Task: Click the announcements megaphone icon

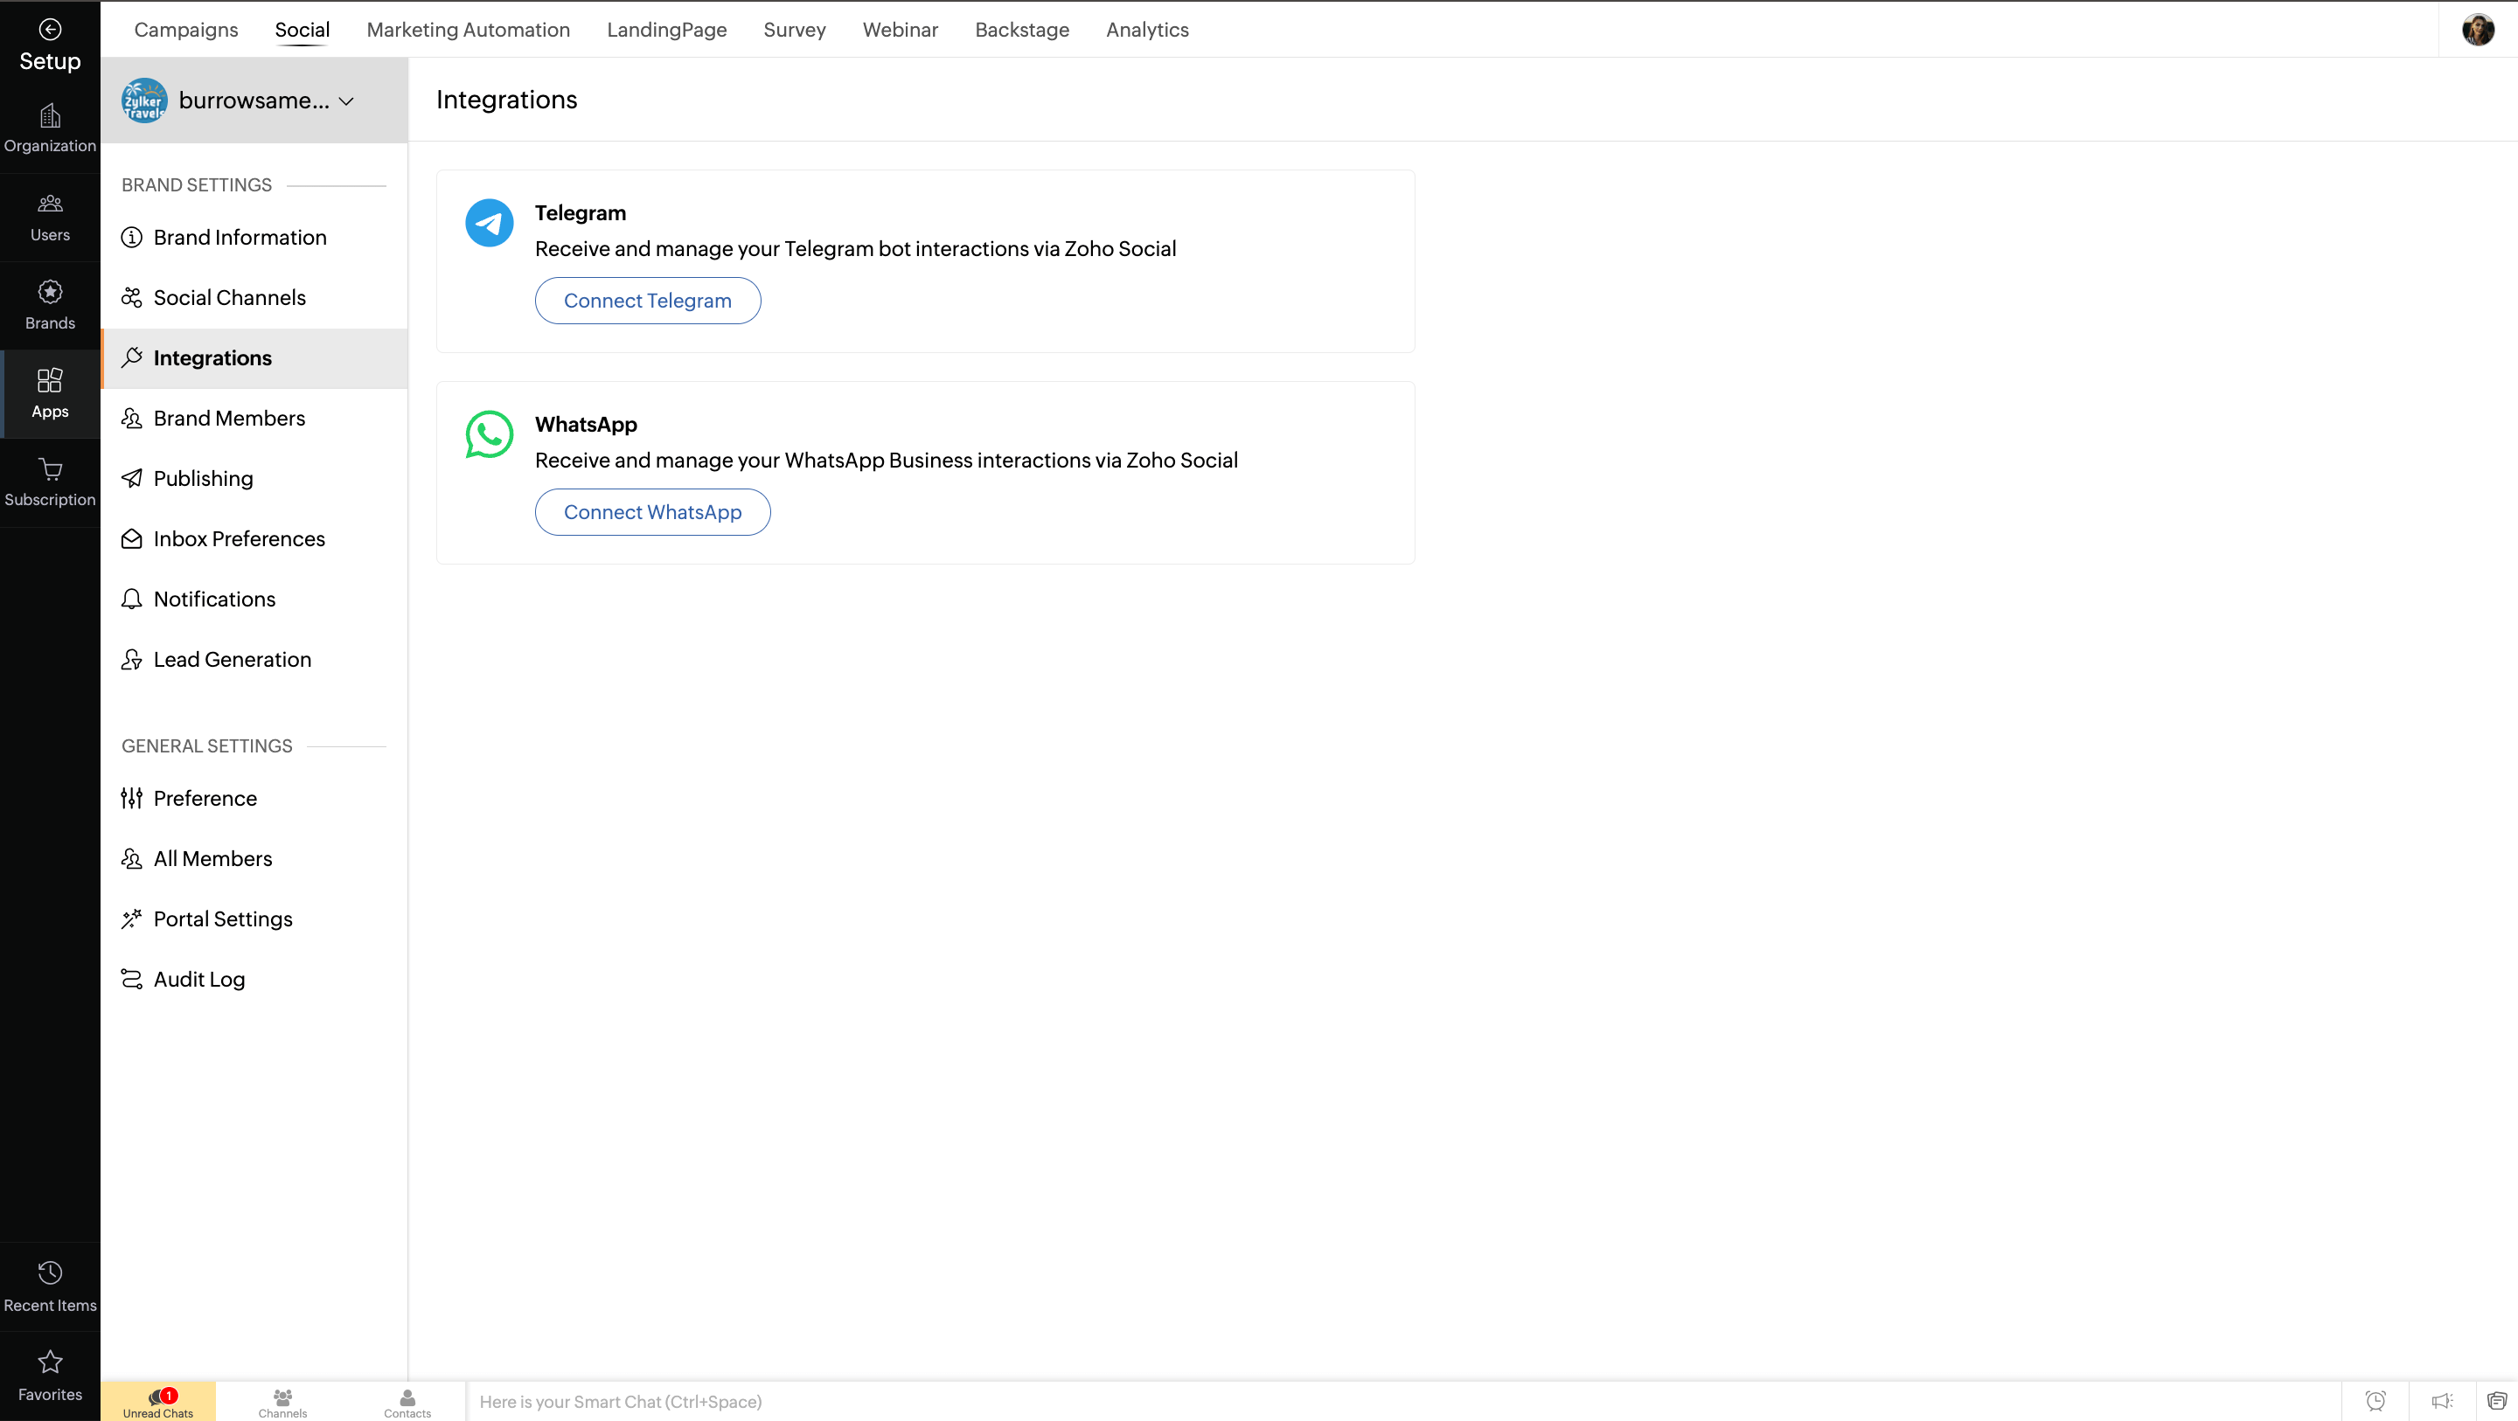Action: (2442, 1401)
